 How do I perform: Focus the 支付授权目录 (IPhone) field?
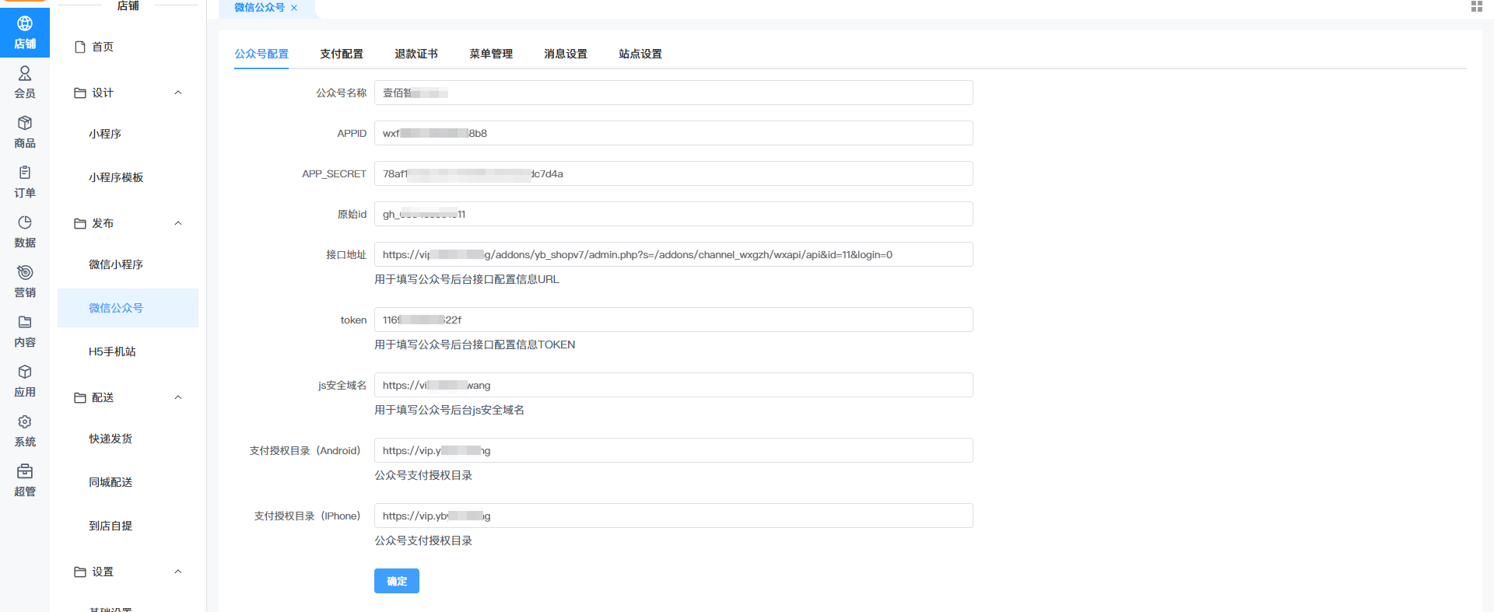coord(674,516)
